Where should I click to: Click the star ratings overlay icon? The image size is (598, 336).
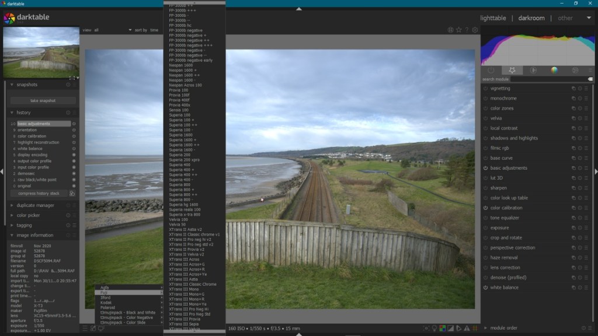[458, 30]
